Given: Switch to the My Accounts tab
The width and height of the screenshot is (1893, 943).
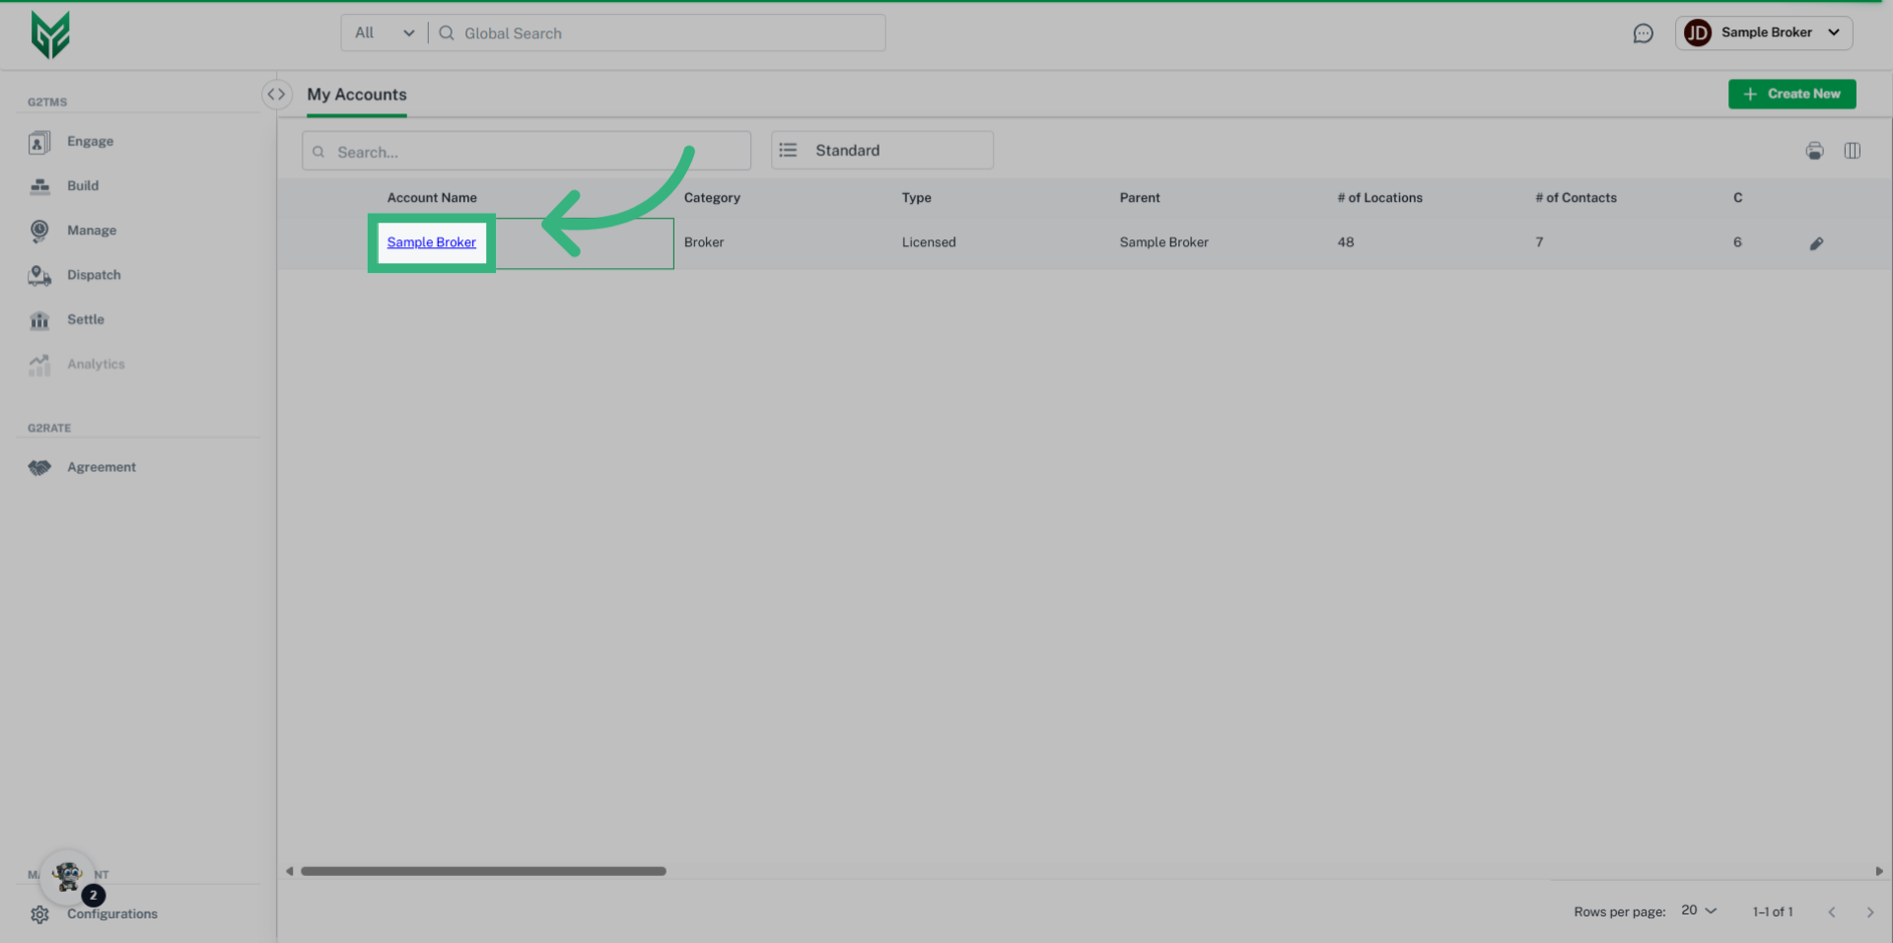Looking at the screenshot, I should click(356, 94).
